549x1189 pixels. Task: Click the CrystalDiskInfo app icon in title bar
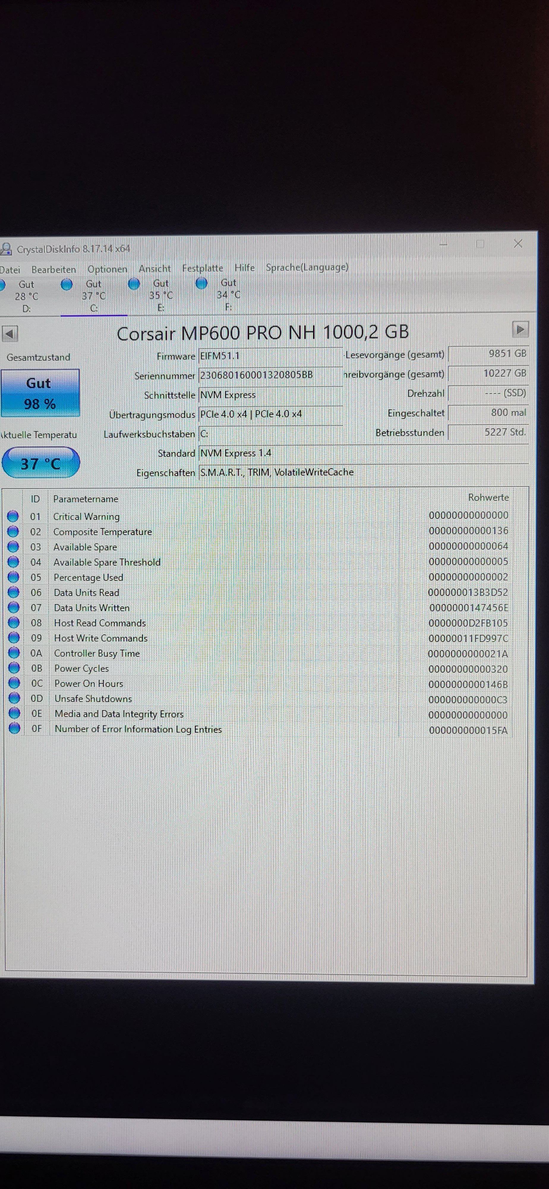tap(6, 249)
